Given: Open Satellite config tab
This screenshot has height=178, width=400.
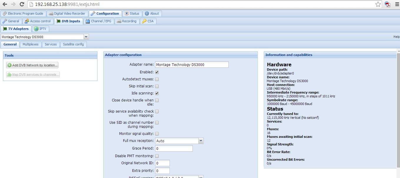Looking at the screenshot, I should click(x=73, y=44).
